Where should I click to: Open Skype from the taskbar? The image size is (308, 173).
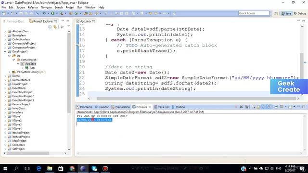point(94,169)
